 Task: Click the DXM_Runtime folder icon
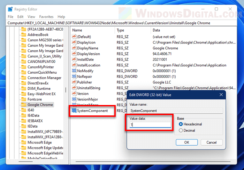click(x=24, y=89)
